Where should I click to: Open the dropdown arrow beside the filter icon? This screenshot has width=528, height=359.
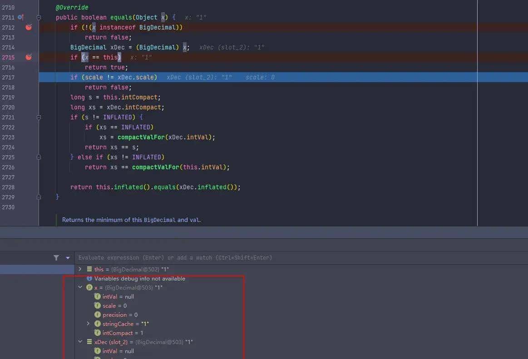click(x=68, y=258)
